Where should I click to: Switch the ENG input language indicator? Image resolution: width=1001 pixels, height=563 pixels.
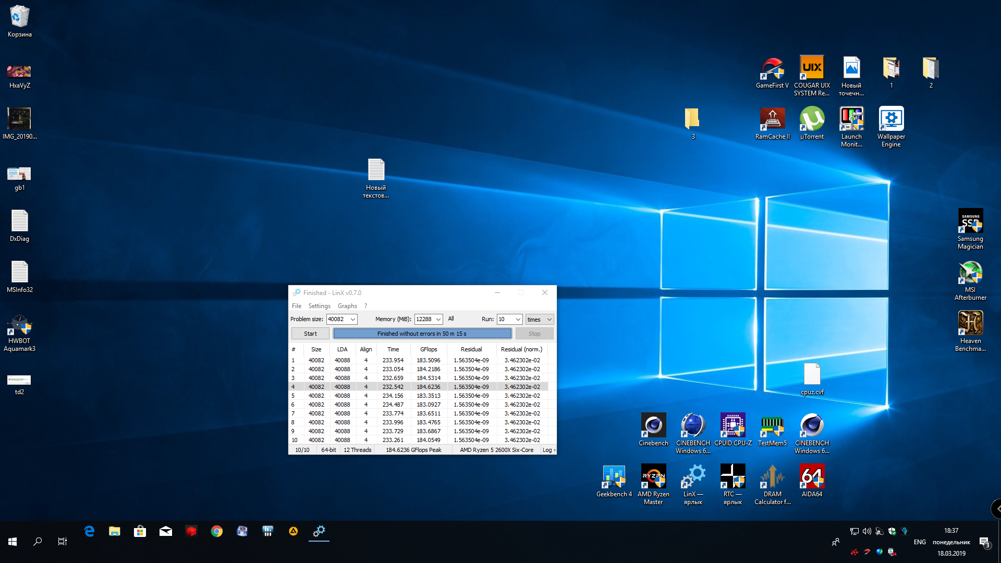(x=919, y=542)
